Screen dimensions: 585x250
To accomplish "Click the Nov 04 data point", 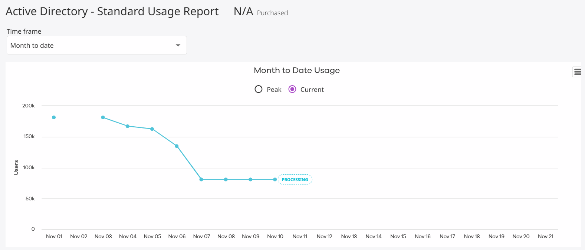I will 128,126.
